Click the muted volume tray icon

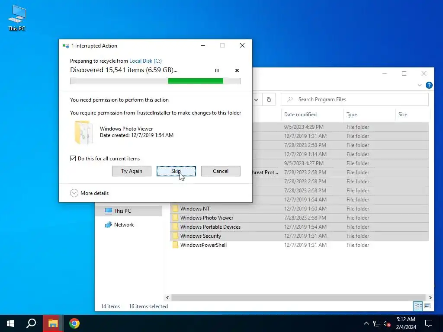(x=387, y=323)
